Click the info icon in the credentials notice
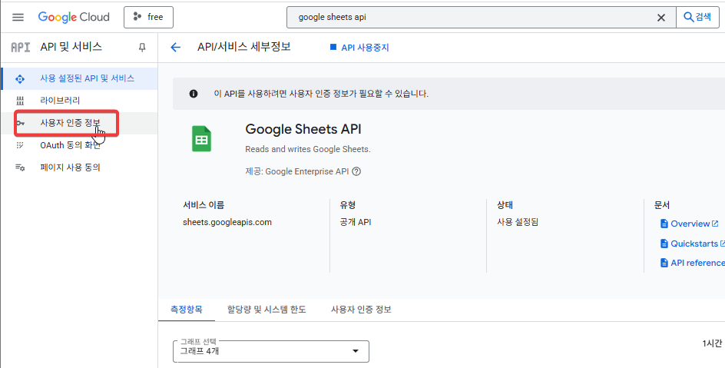Screen dimensions: 725x368 (x=194, y=94)
